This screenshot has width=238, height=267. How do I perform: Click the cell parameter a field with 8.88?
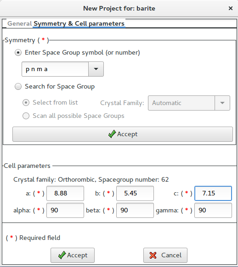(x=65, y=193)
